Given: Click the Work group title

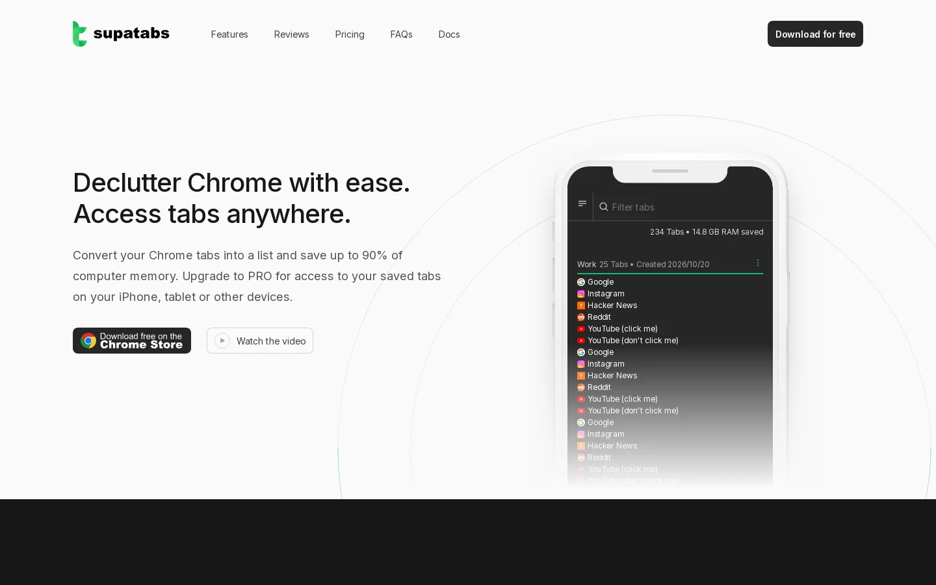Looking at the screenshot, I should tap(586, 265).
